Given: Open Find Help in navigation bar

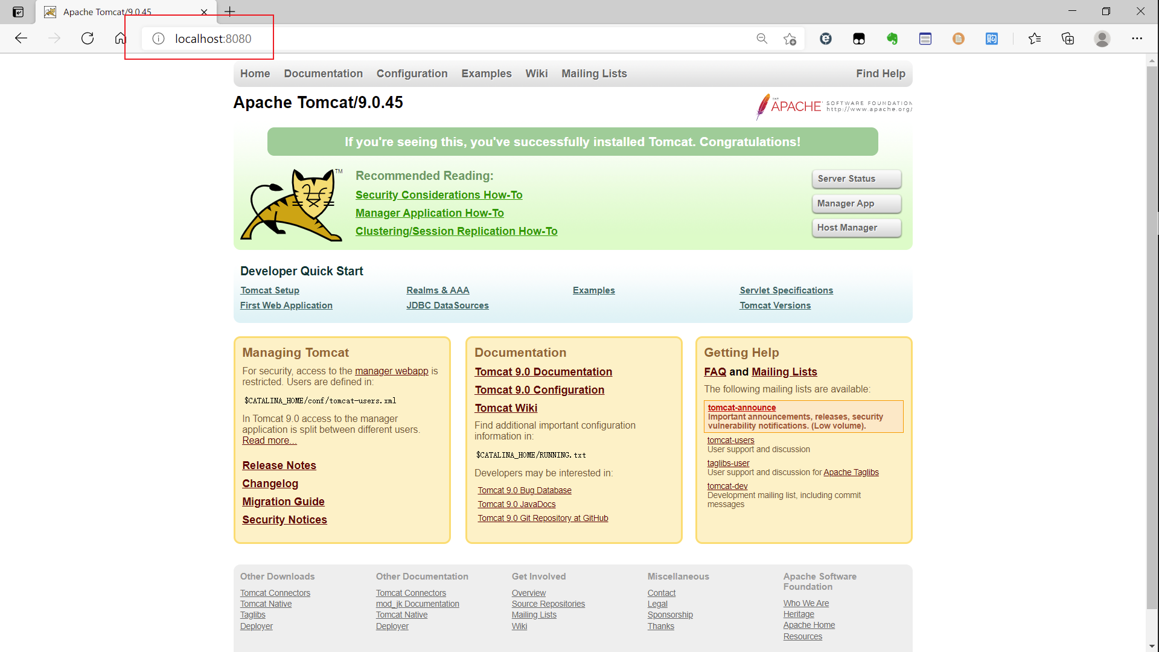Looking at the screenshot, I should click(x=881, y=74).
